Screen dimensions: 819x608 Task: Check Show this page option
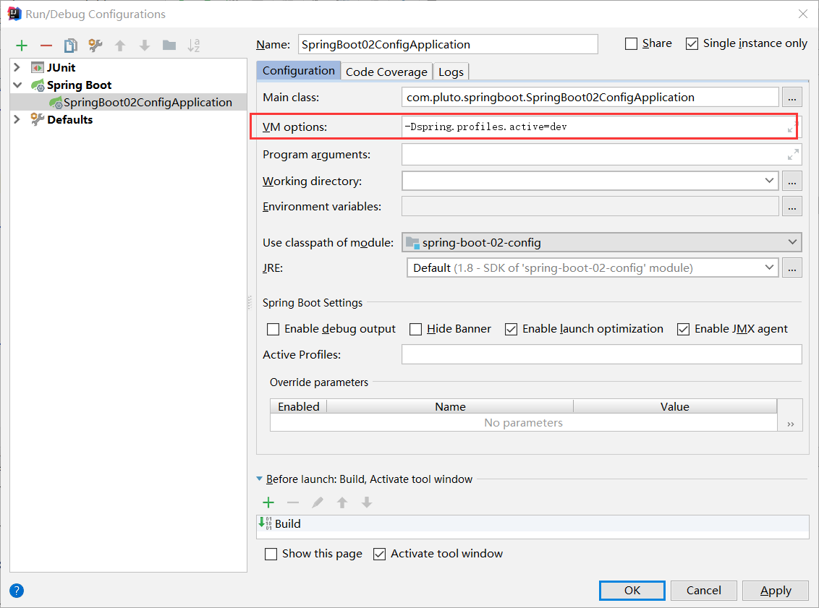(271, 554)
